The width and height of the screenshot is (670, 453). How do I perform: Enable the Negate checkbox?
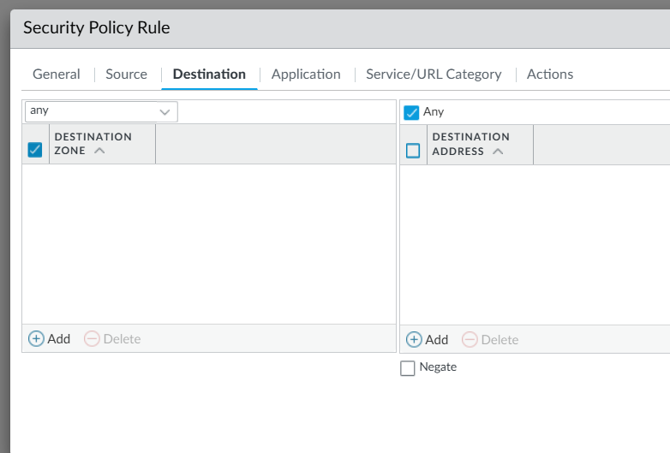[x=408, y=368]
